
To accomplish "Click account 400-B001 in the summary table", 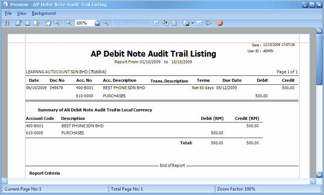I will click(x=35, y=126).
